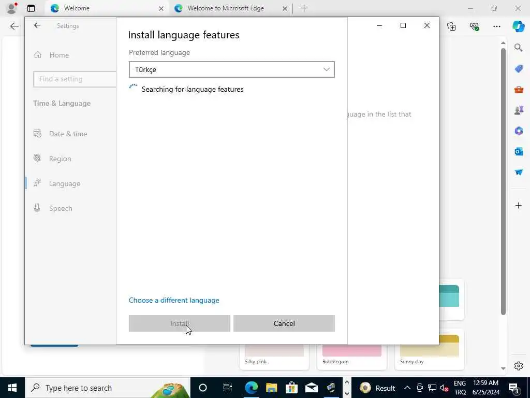Click Edge sidebar customize plus icon

519,205
